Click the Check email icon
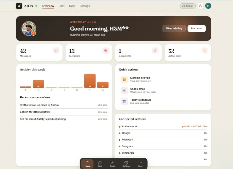Image resolution: width=233 pixels, height=169 pixels. (124, 90)
